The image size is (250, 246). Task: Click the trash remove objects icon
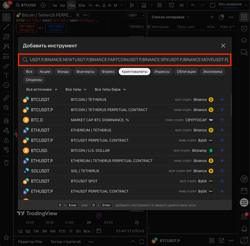[6, 163]
